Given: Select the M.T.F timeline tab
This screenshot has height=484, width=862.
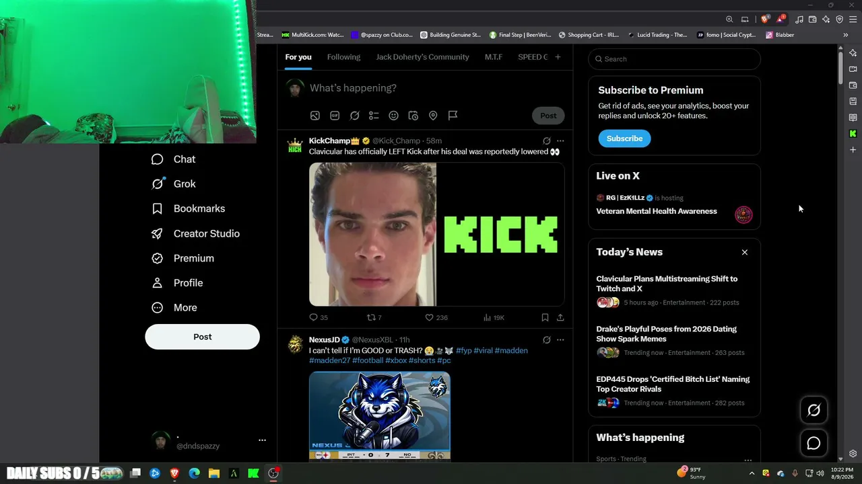Looking at the screenshot, I should coord(494,57).
